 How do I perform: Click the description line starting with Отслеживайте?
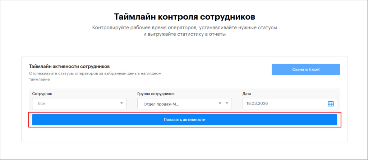click(95, 73)
